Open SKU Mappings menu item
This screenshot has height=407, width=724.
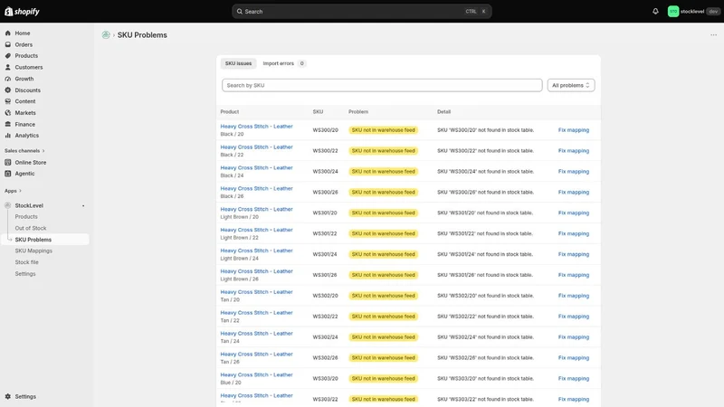click(x=33, y=251)
